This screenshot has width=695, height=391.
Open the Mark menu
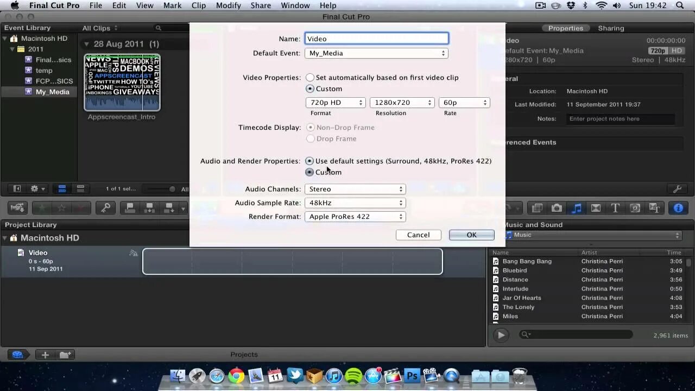click(172, 5)
